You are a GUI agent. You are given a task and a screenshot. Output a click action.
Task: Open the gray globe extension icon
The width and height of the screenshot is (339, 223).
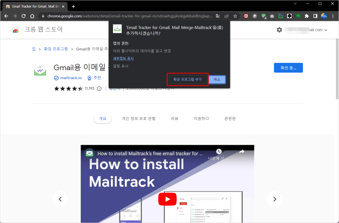coord(255,16)
